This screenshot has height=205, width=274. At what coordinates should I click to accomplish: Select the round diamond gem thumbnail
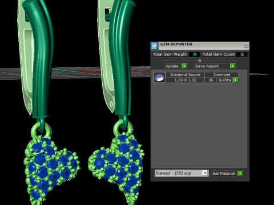click(159, 77)
